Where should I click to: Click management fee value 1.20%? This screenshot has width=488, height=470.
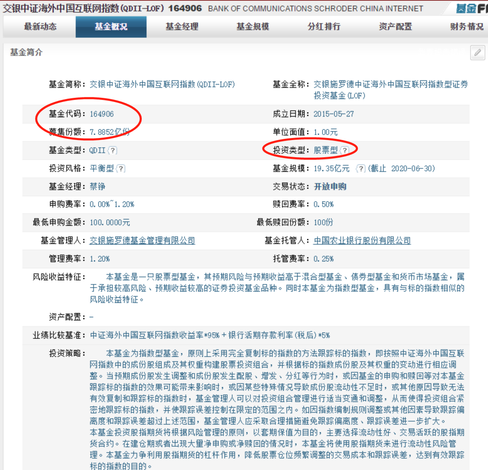coord(100,259)
